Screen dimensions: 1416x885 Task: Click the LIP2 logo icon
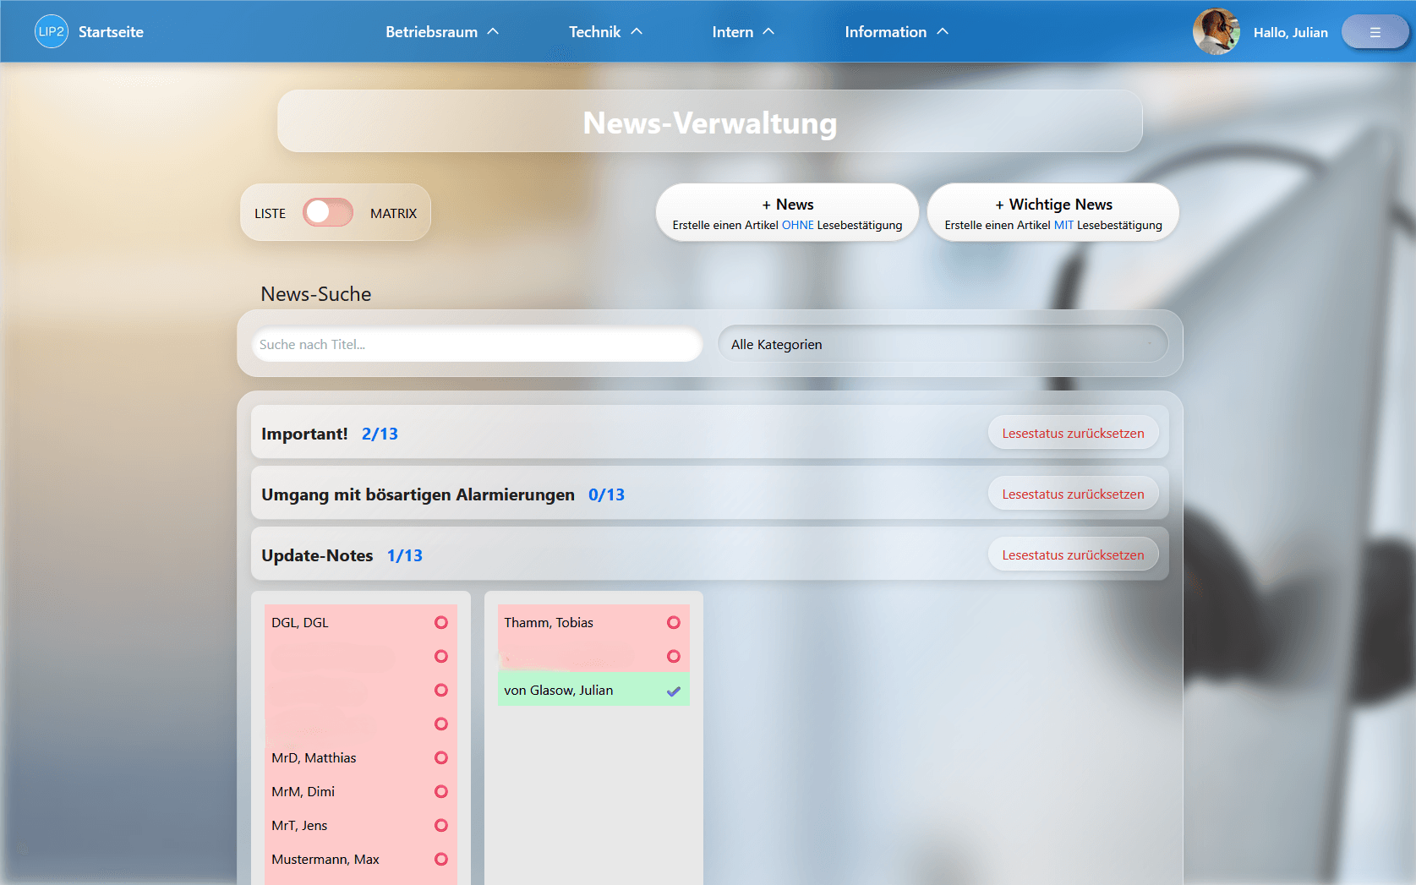coord(51,32)
